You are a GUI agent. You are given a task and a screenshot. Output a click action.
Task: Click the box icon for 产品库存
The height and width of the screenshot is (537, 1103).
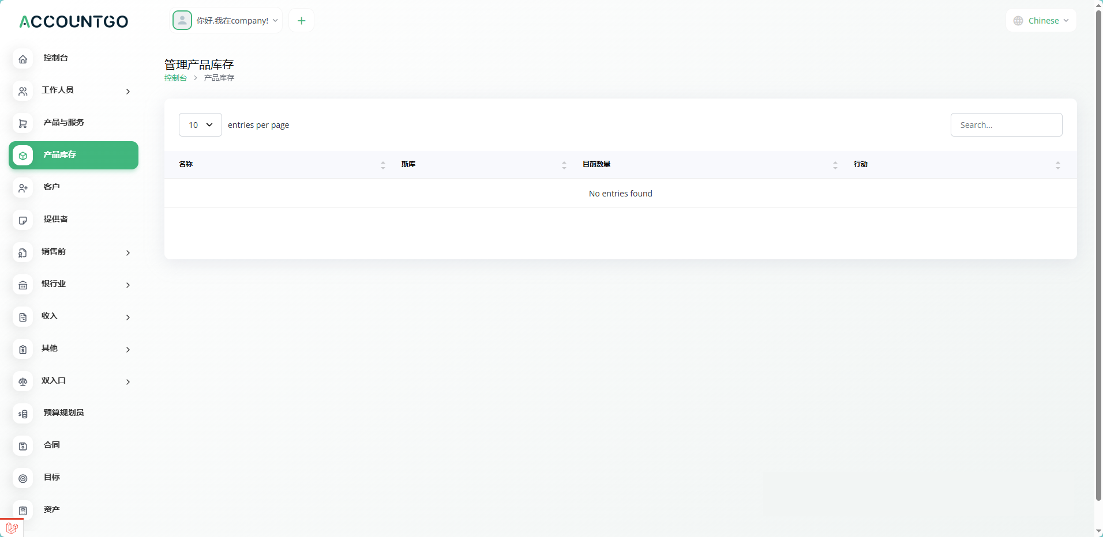click(23, 156)
